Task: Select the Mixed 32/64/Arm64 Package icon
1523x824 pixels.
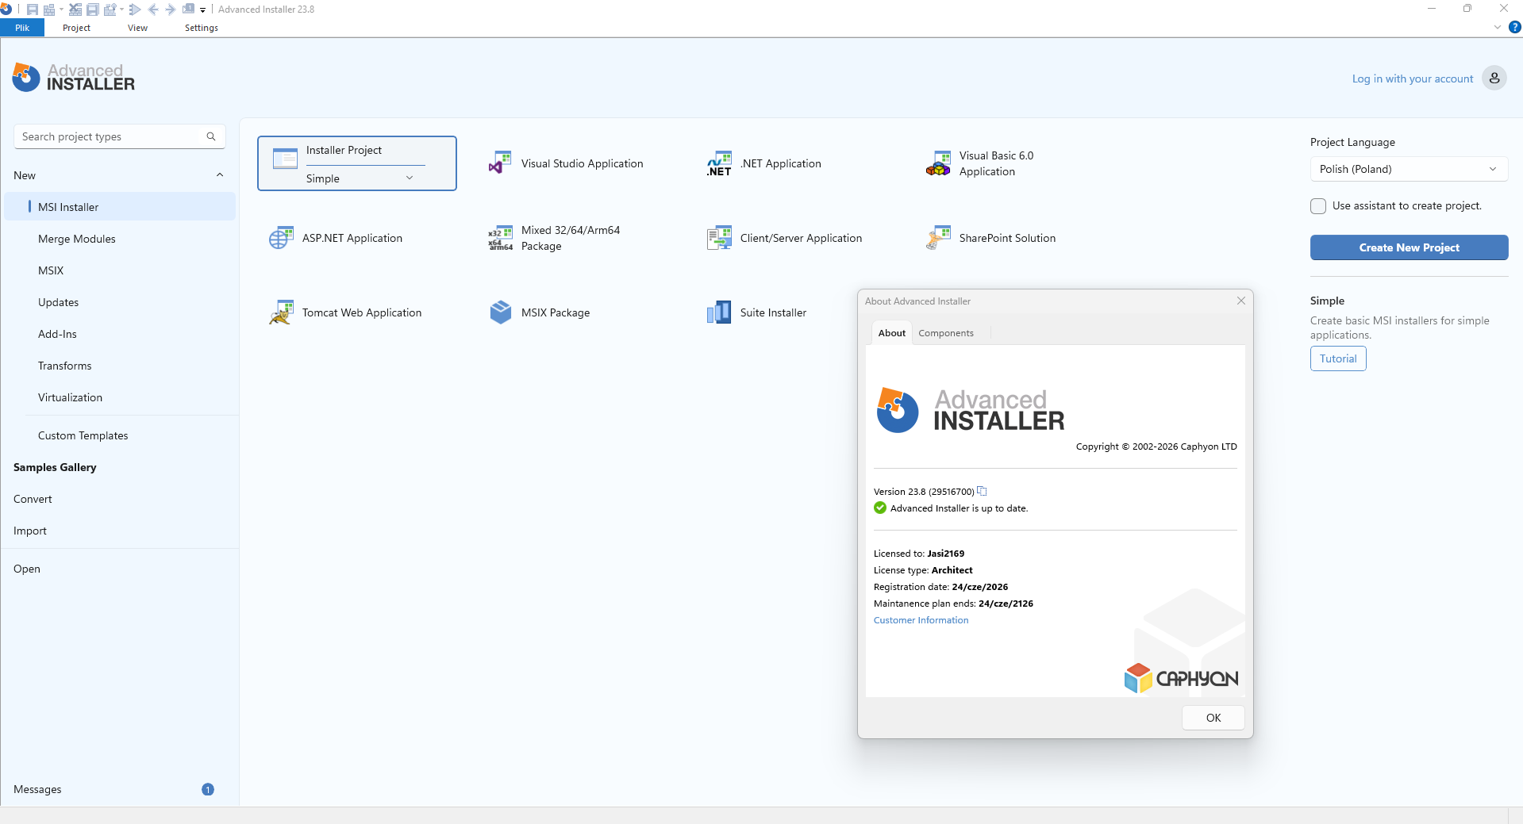Action: click(500, 238)
